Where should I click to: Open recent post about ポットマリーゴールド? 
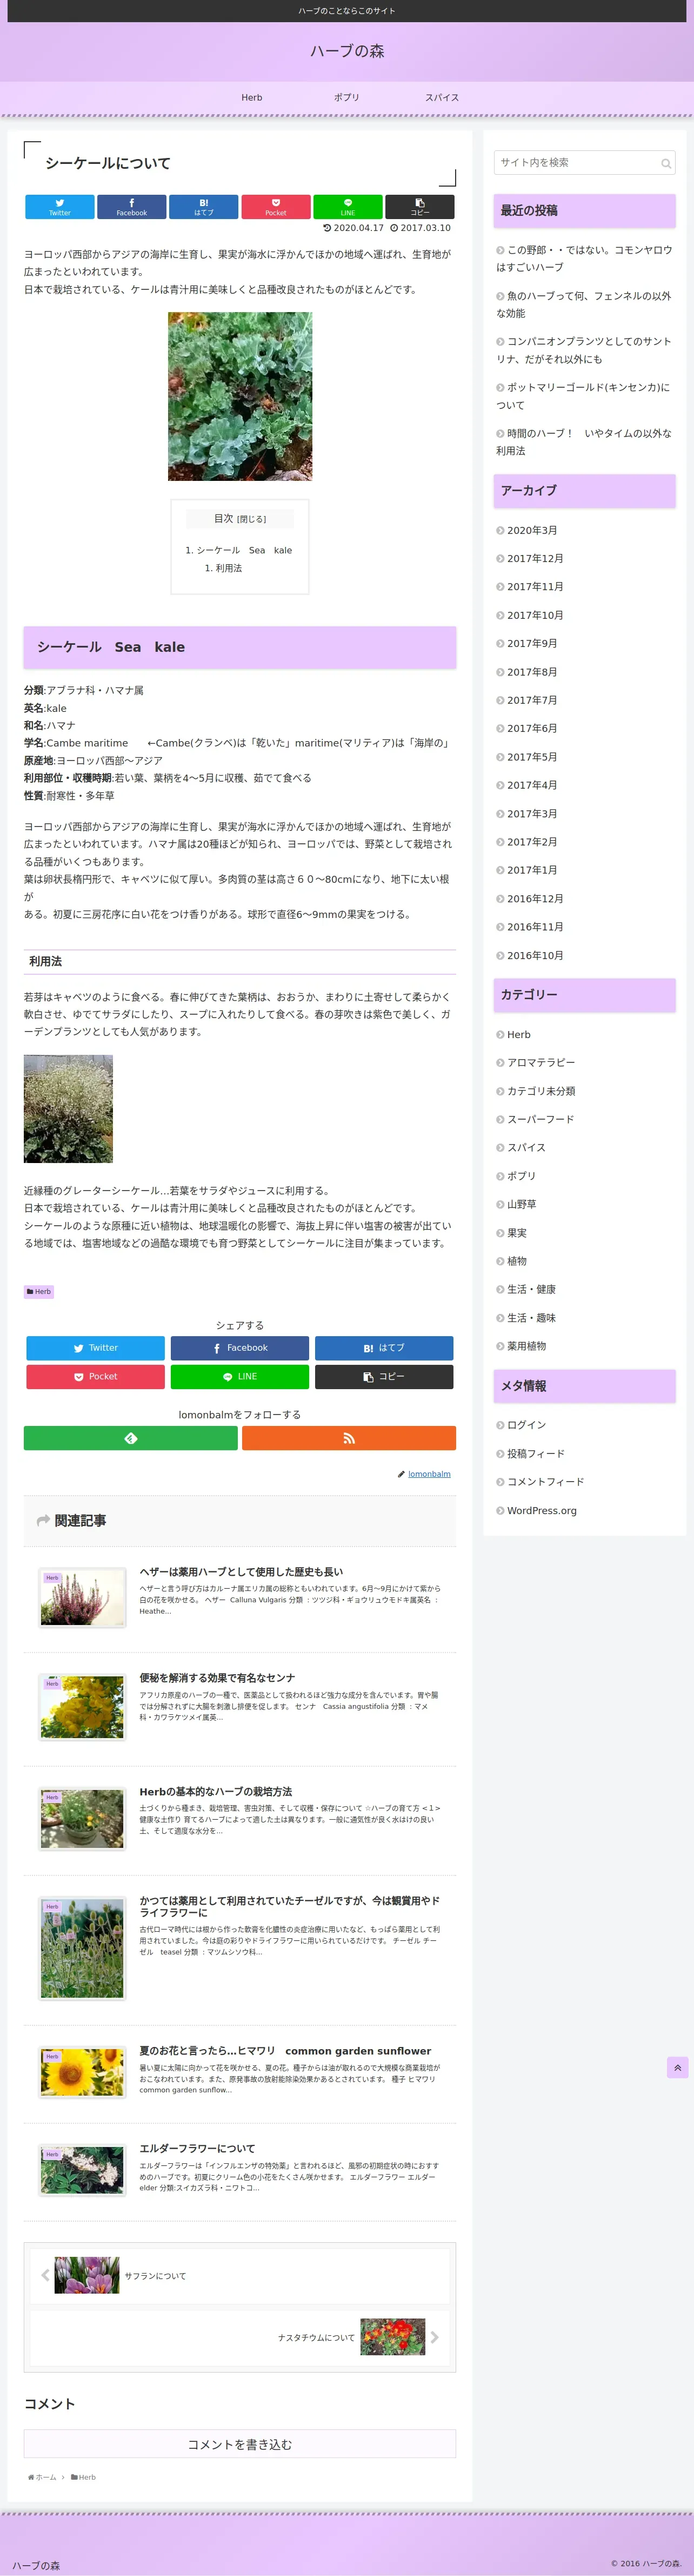click(x=584, y=396)
